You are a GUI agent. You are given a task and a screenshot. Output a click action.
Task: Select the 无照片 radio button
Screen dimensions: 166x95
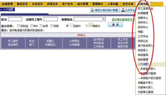[x=67, y=26]
